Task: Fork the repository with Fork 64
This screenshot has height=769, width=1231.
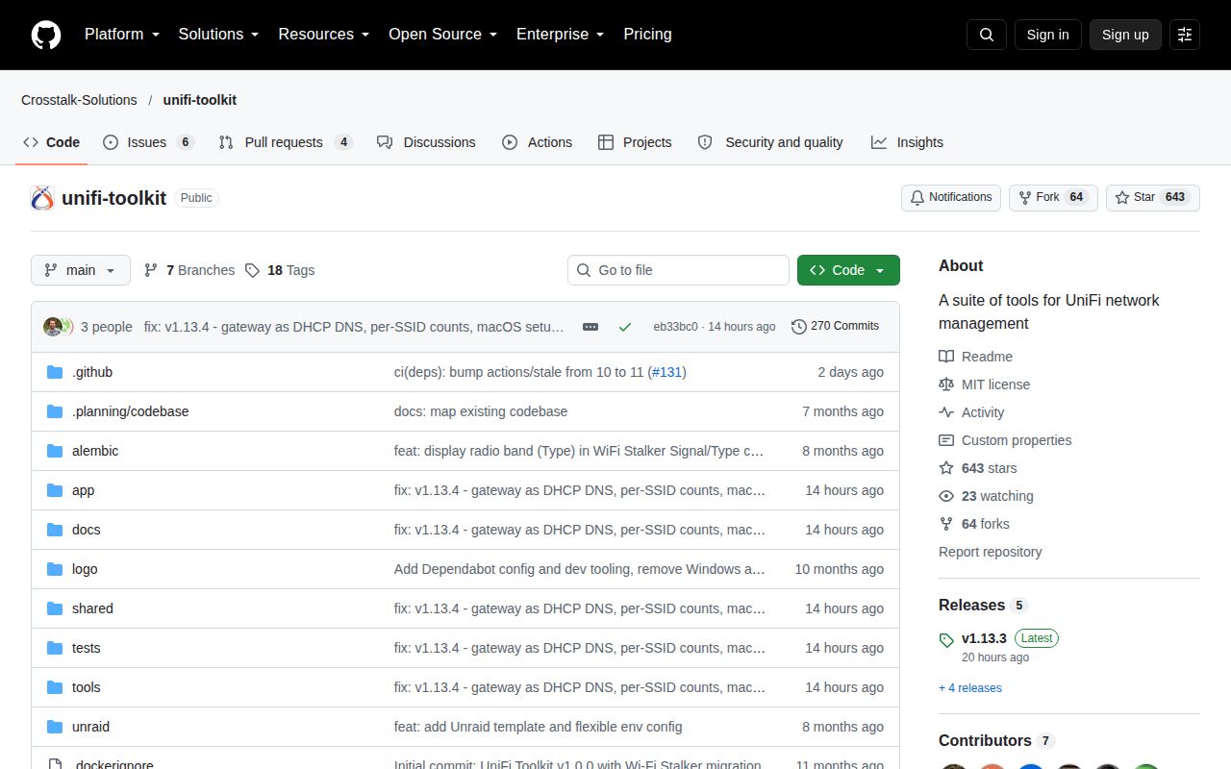Action: tap(1053, 198)
